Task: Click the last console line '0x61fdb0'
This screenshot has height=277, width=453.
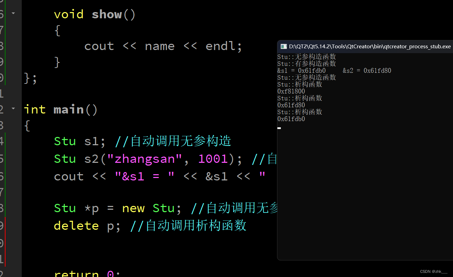Action: [291, 119]
